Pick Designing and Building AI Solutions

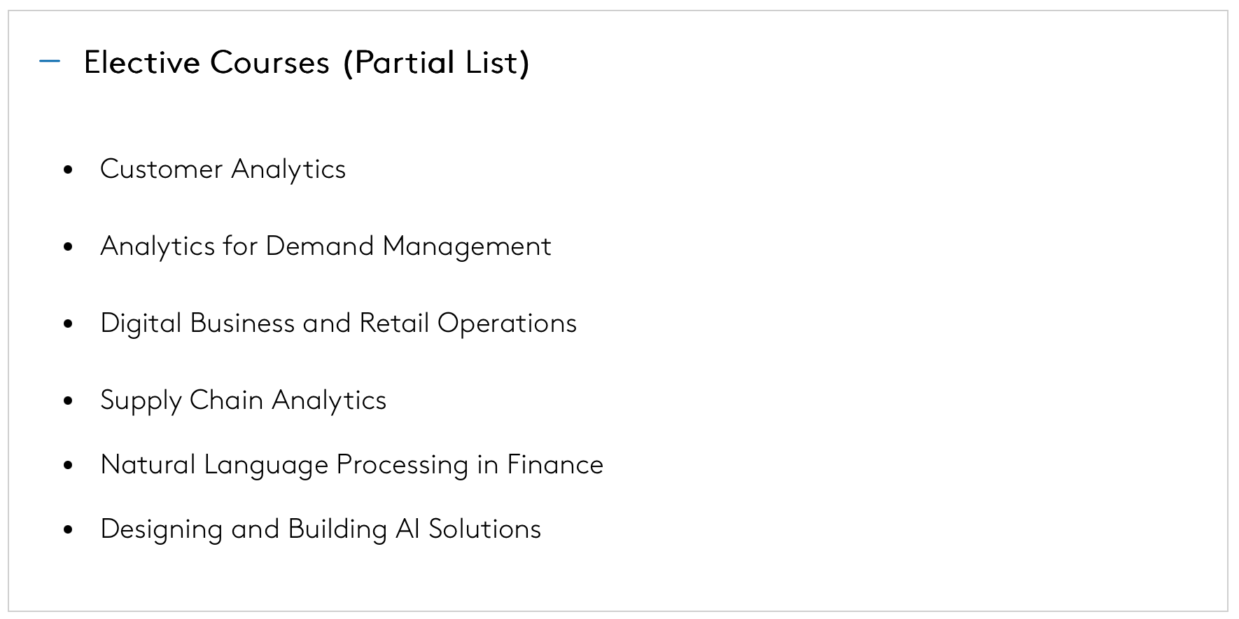coord(321,529)
